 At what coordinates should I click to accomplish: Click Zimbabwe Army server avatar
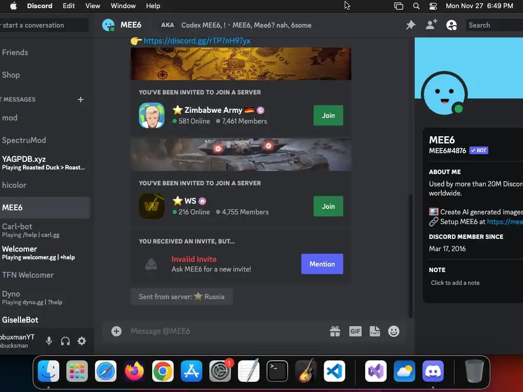[x=151, y=115]
